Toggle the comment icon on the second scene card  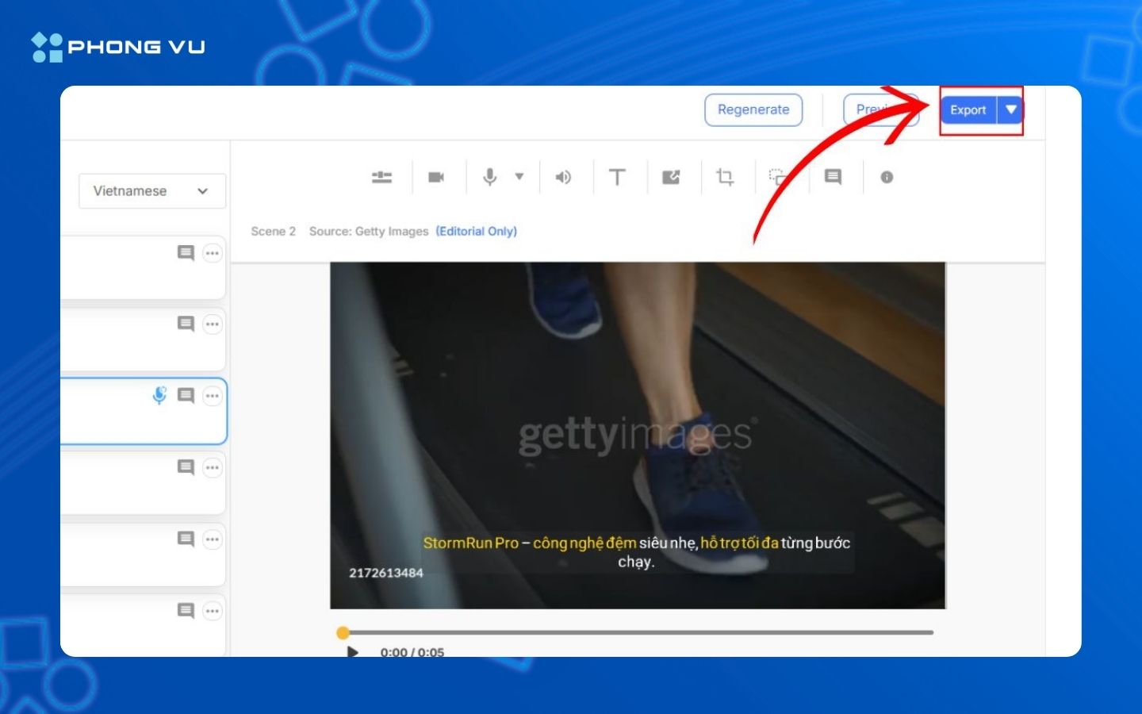tap(187, 324)
